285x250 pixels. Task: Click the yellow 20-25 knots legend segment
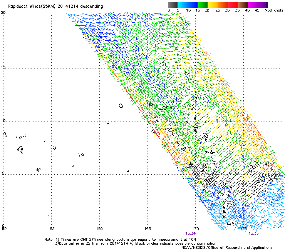coord(213,5)
